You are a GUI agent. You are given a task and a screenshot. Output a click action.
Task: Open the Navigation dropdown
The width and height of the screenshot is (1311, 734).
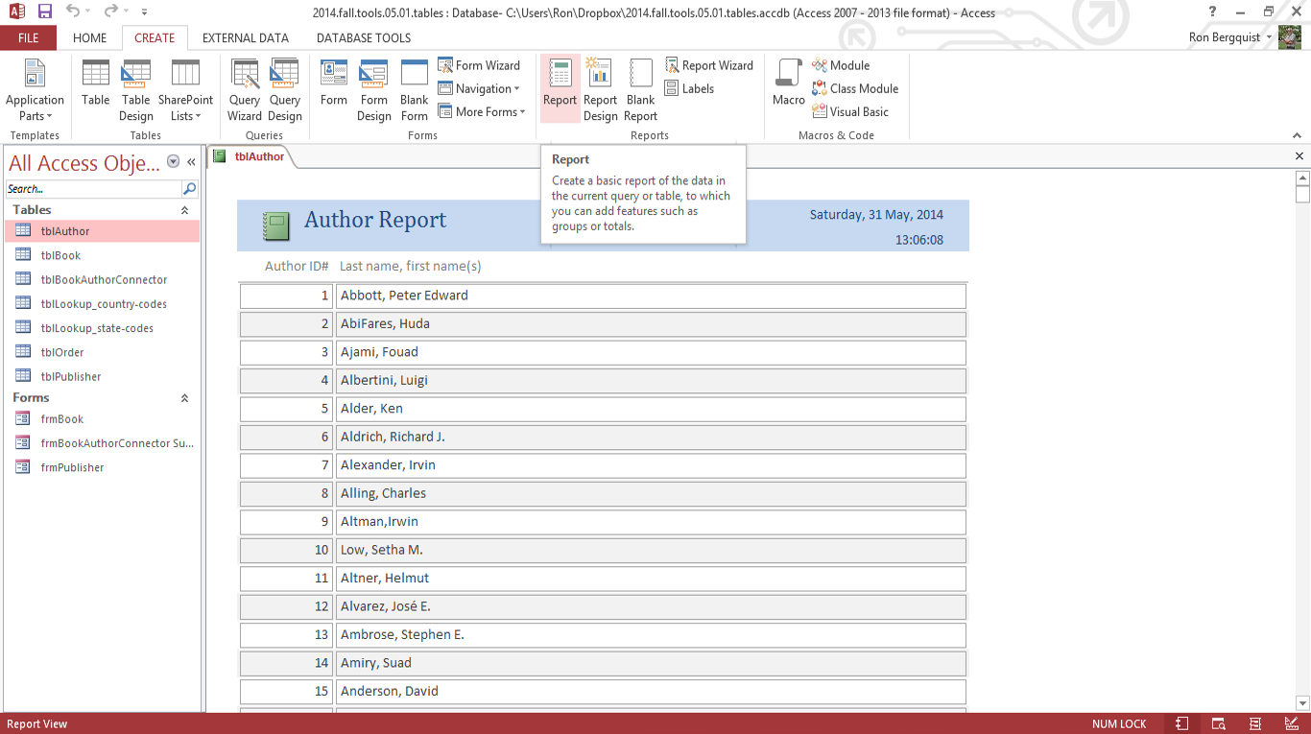pos(478,88)
